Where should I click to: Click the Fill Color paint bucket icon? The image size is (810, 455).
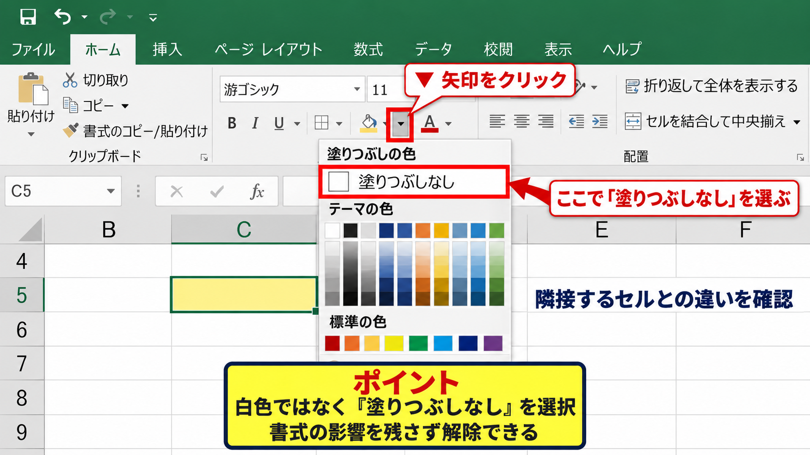coord(369,123)
